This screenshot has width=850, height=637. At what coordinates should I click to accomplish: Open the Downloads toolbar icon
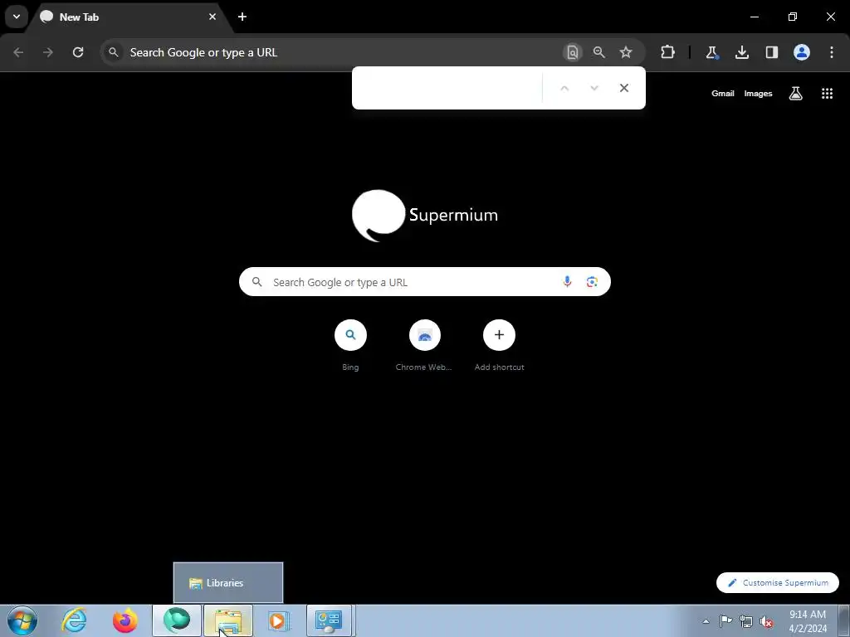tap(741, 52)
